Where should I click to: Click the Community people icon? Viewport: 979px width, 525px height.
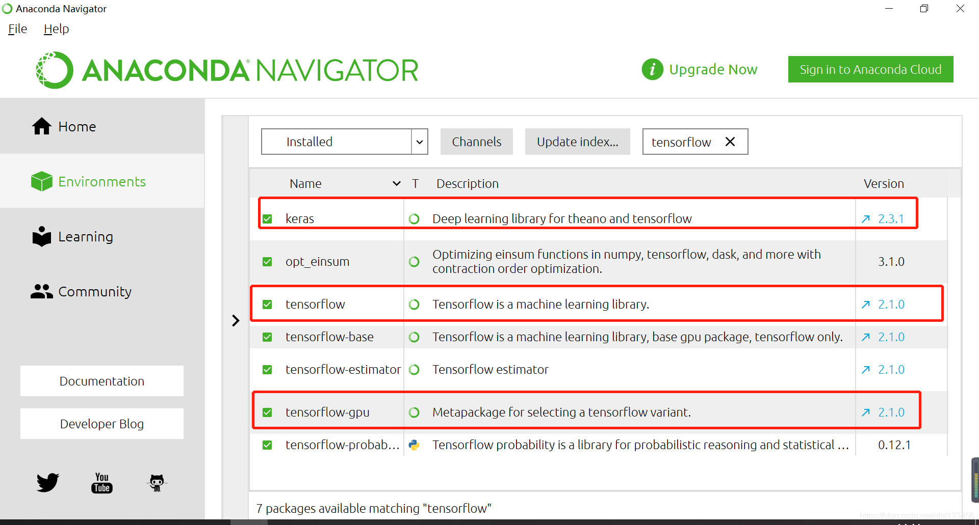click(42, 291)
